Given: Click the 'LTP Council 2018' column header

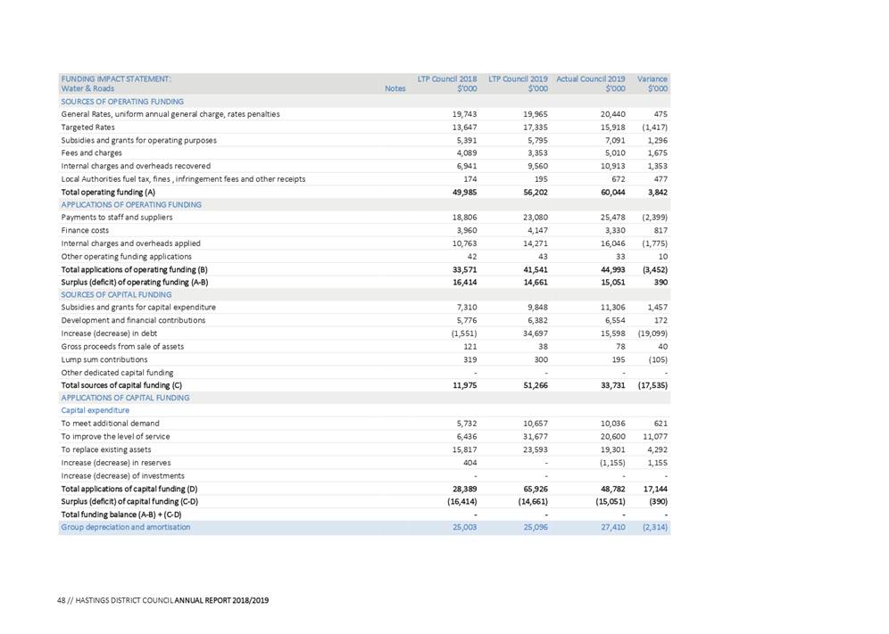Looking at the screenshot, I should pos(447,79).
